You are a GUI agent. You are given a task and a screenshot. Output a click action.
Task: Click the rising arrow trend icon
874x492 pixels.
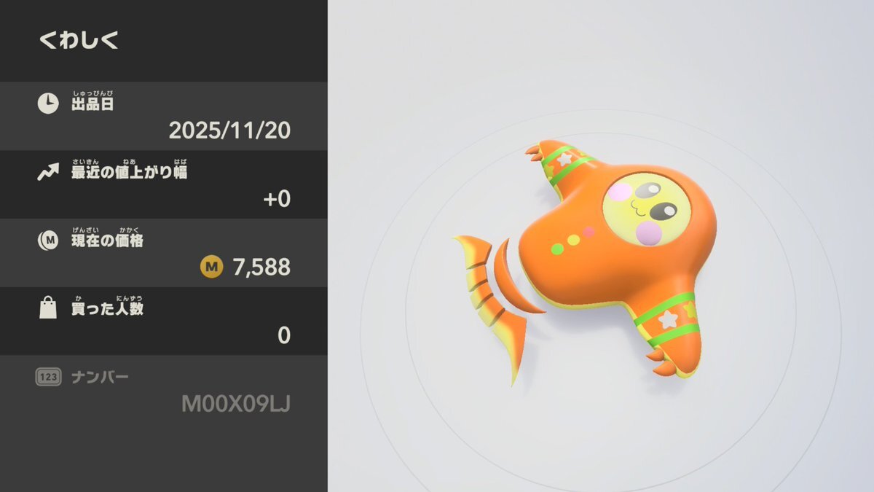pyautogui.click(x=48, y=172)
